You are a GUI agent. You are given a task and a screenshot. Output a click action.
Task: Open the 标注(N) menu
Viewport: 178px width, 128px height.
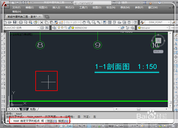click(111, 7)
